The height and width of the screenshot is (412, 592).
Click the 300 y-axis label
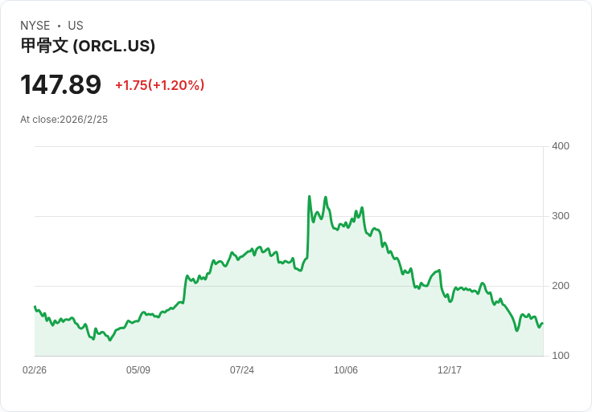[x=561, y=216]
